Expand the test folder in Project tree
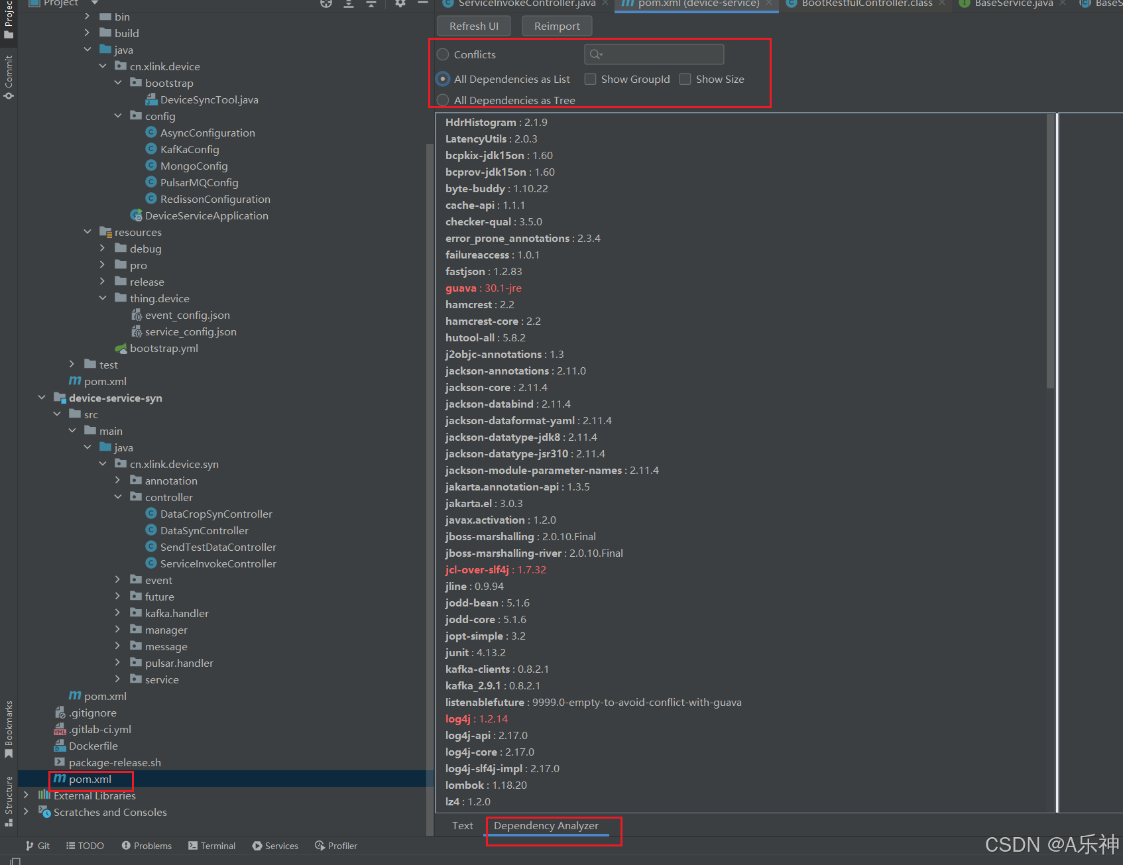The height and width of the screenshot is (865, 1123). pos(72,364)
